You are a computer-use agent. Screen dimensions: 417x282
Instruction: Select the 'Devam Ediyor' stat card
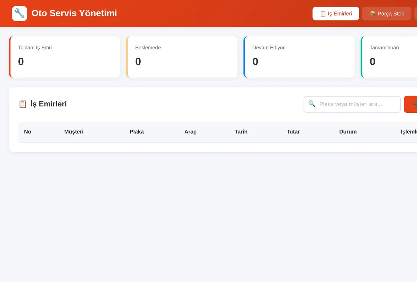pyautogui.click(x=299, y=57)
